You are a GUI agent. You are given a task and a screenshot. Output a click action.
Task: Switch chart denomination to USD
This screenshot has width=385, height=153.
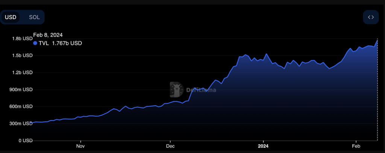(11, 17)
